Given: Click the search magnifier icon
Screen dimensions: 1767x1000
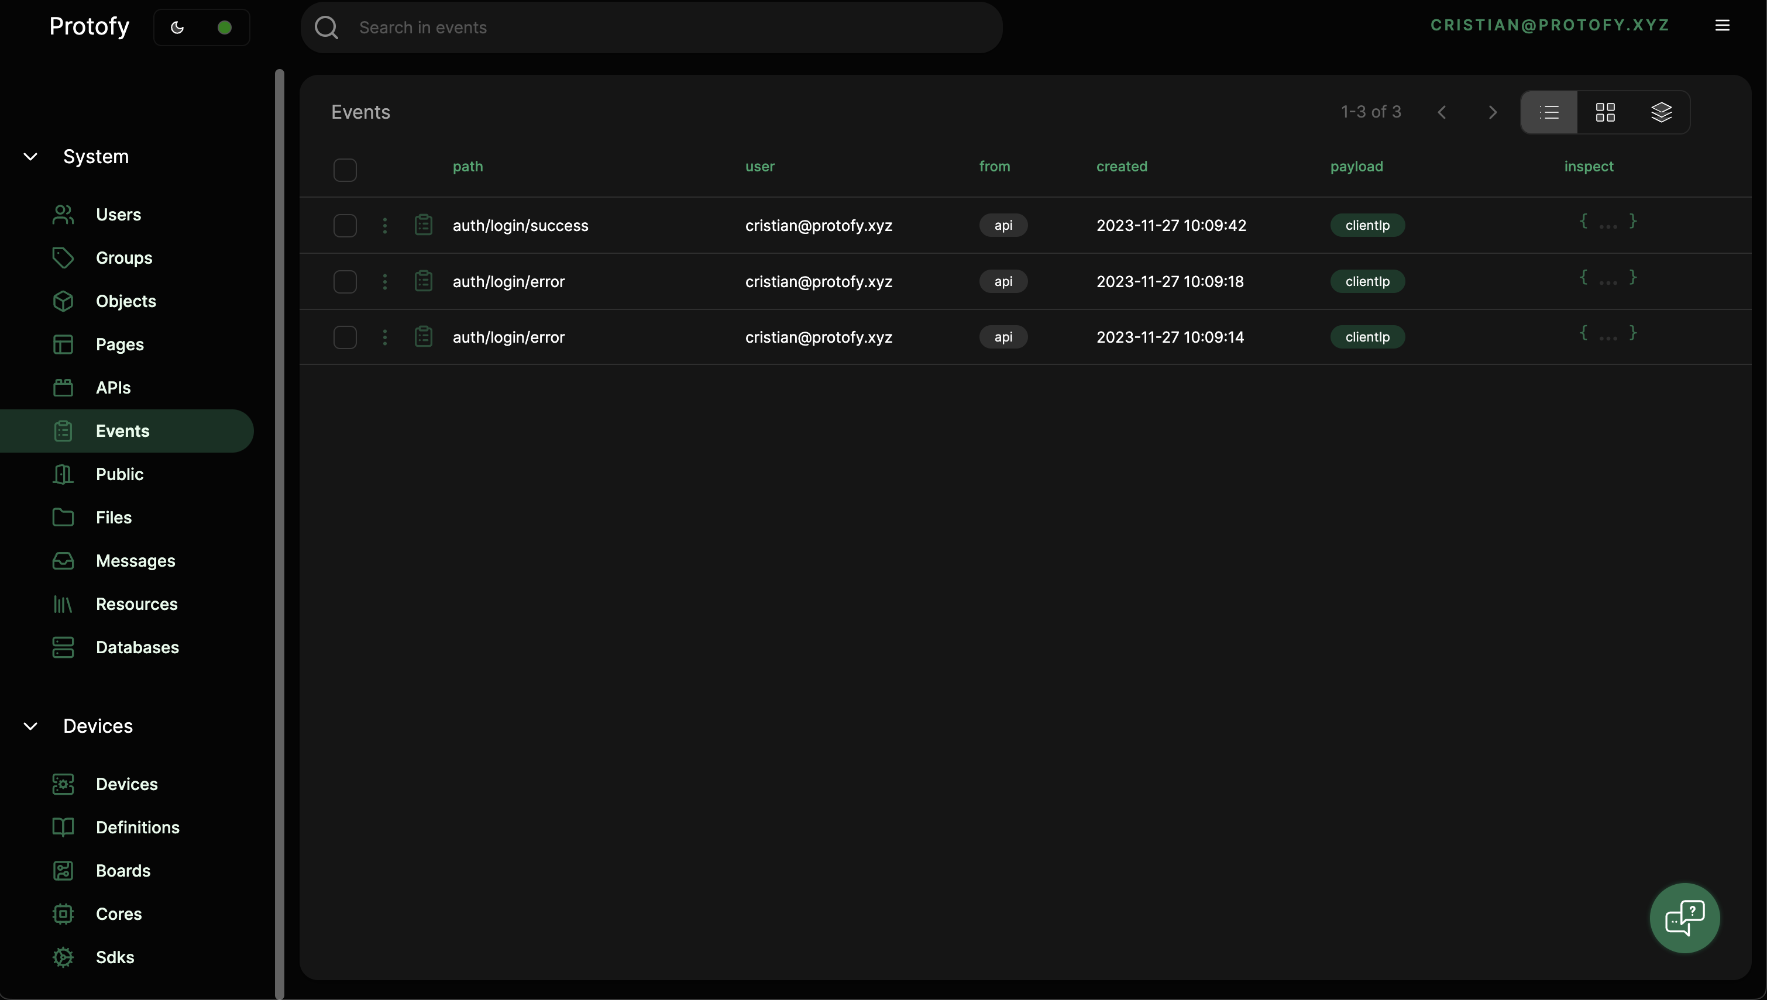Looking at the screenshot, I should tap(326, 27).
